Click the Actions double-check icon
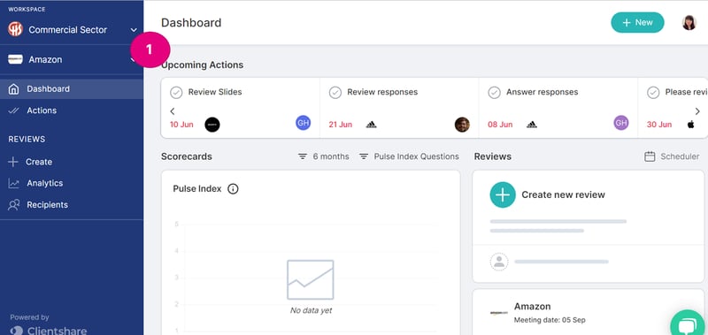 coord(13,110)
